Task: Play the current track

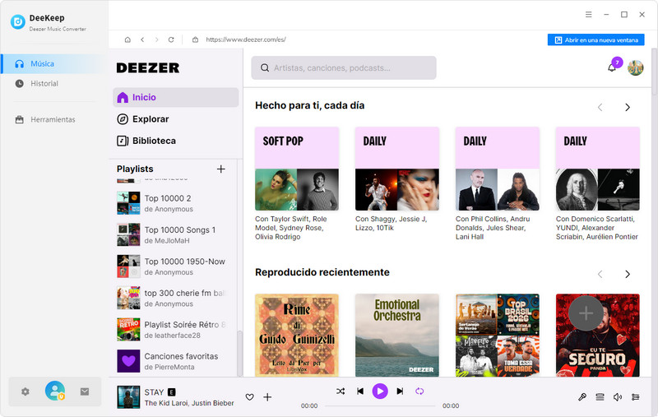Action: click(x=380, y=392)
